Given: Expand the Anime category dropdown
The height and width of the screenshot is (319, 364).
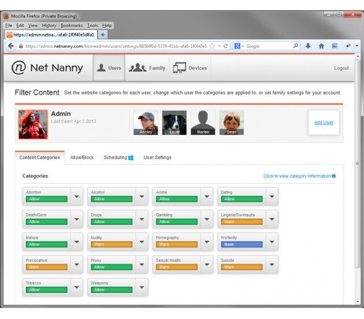Looking at the screenshot, I should point(207,196).
